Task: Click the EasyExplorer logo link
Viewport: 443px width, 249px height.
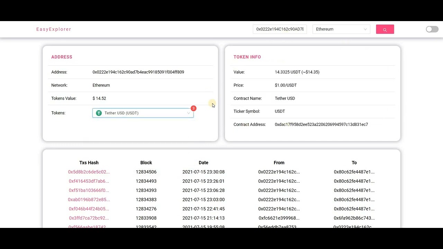Action: coord(54,29)
